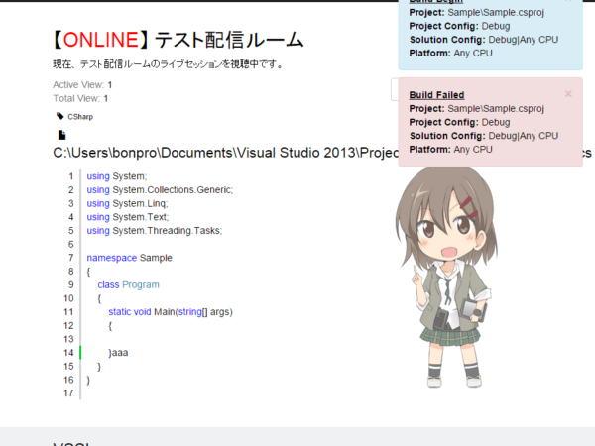Click the file document icon above the path
The height and width of the screenshot is (446, 595).
tap(61, 135)
